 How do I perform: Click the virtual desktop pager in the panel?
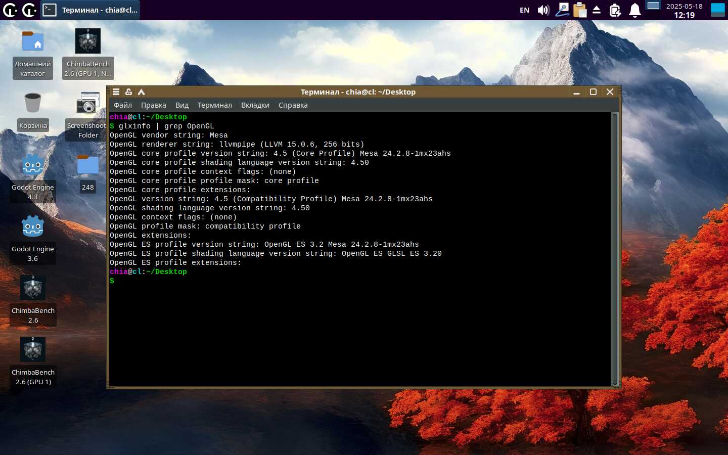(653, 6)
